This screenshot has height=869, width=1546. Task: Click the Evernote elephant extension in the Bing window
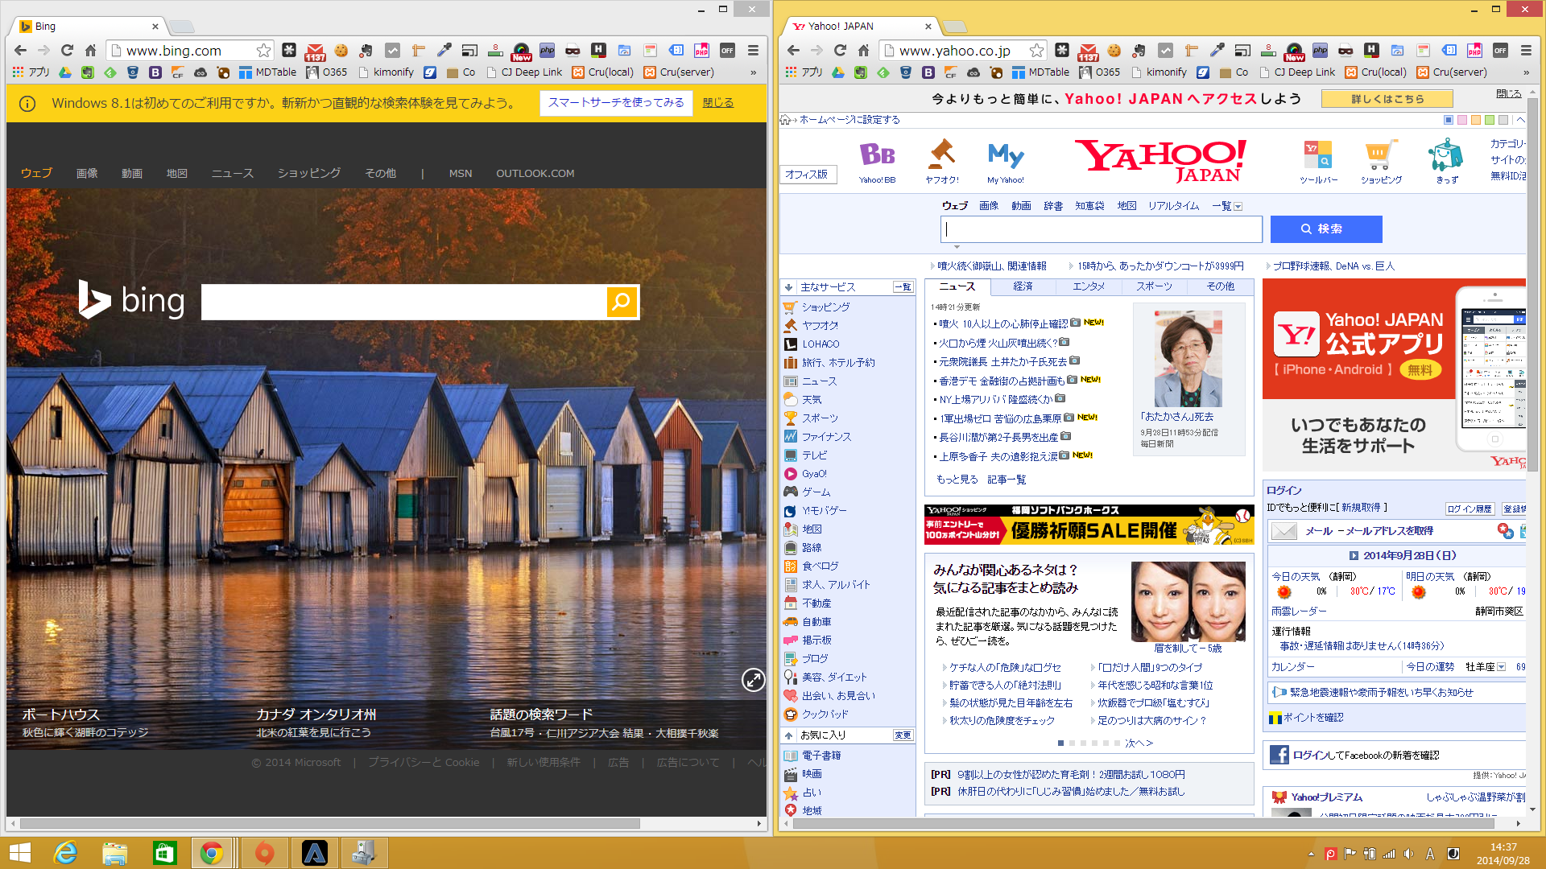(x=366, y=51)
